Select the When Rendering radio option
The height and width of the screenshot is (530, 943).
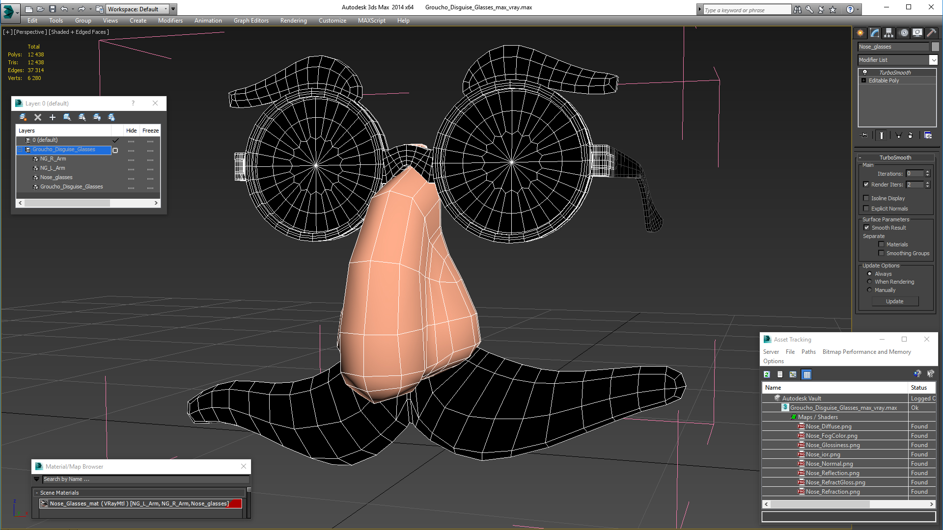tap(869, 282)
